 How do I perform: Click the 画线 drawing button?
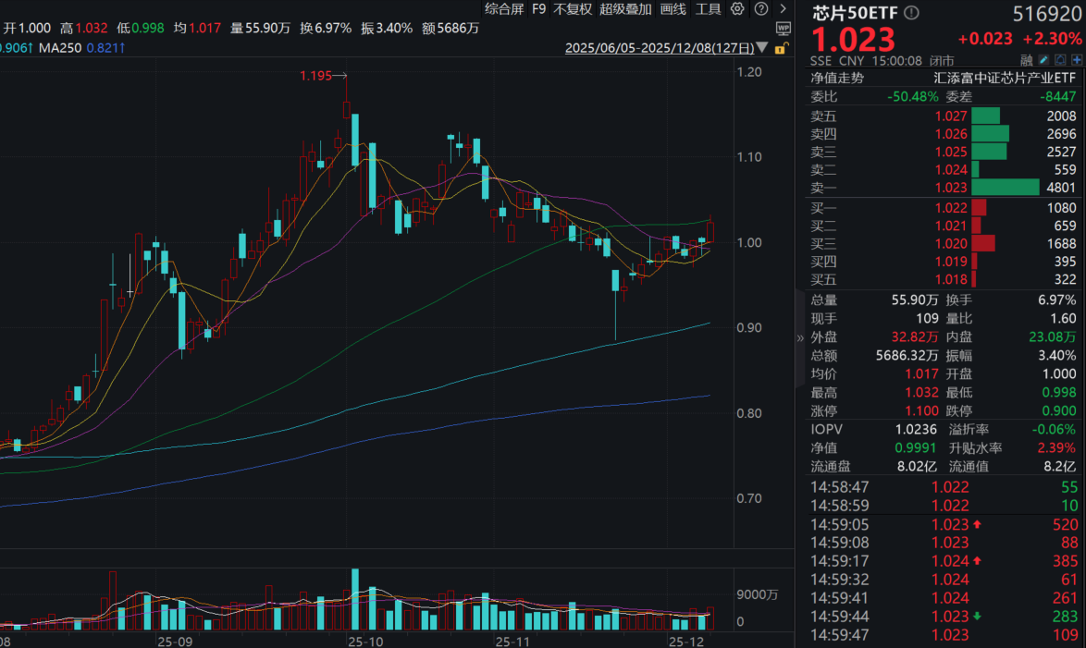point(673,9)
